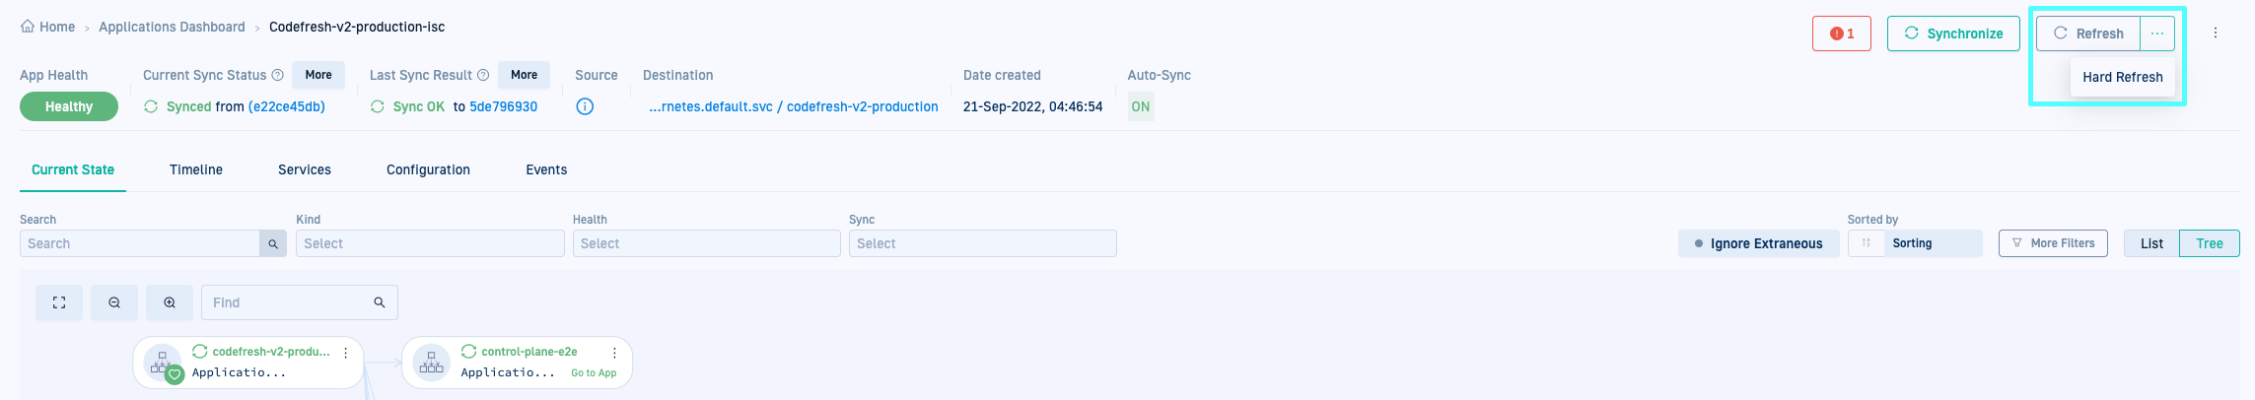
Task: Open the red error count indicator
Action: pos(1841,33)
